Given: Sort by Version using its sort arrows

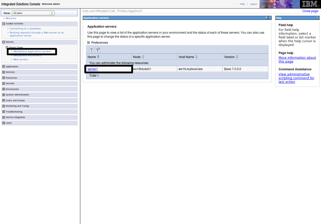Looking at the screenshot, I should pyautogui.click(x=237, y=57).
